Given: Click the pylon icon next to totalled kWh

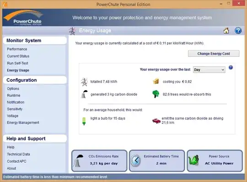Looking at the screenshot, I should pos(84,82).
